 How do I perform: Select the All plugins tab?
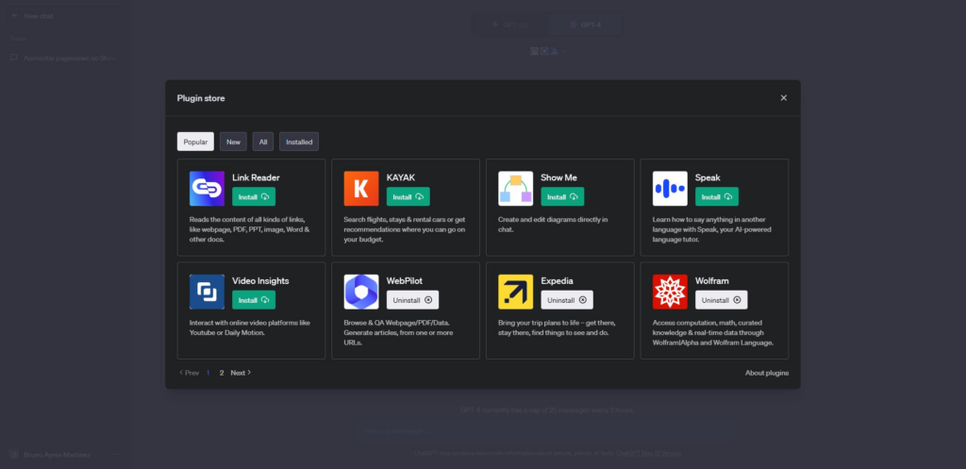point(263,142)
